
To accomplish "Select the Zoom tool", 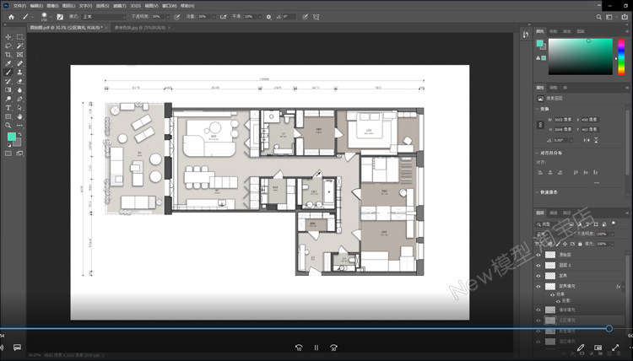I will click(8, 125).
